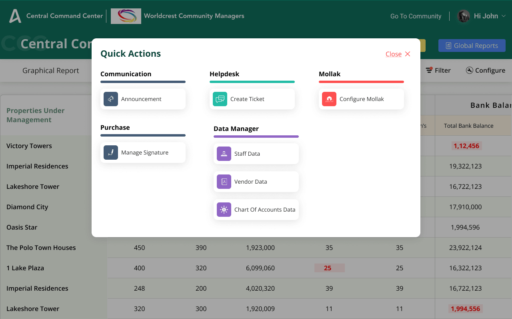Viewport: 512px width, 319px height.
Task: Click the 6,099,060 table cell
Action: (260, 268)
